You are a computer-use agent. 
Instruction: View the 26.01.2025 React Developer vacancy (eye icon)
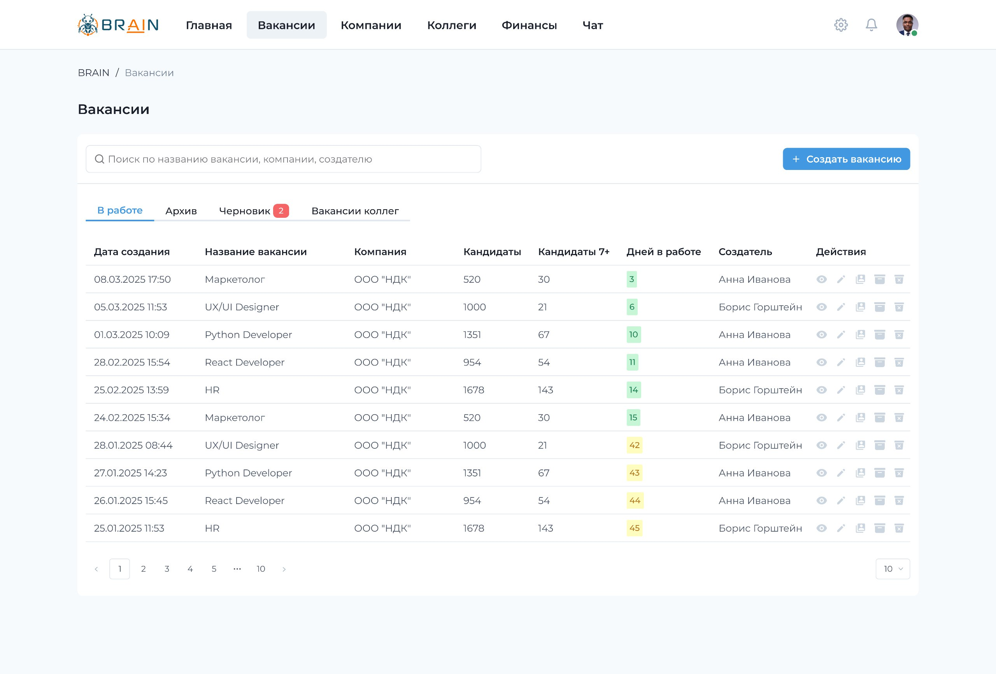(821, 501)
